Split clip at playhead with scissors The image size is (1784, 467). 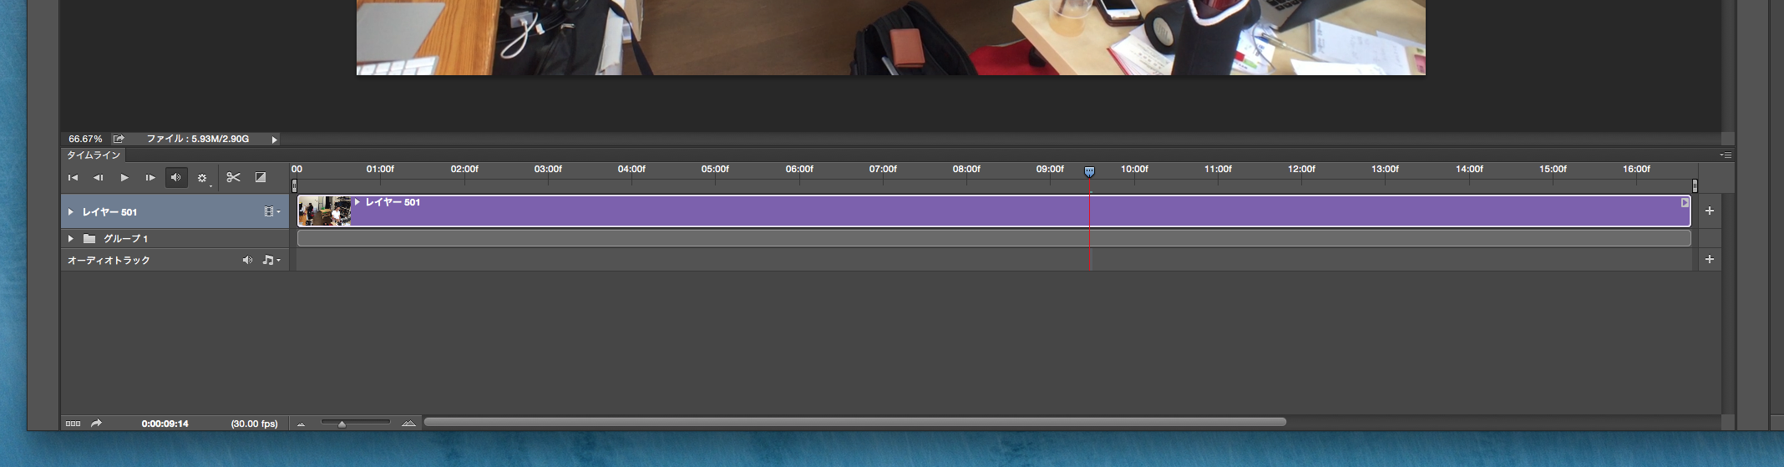[233, 177]
